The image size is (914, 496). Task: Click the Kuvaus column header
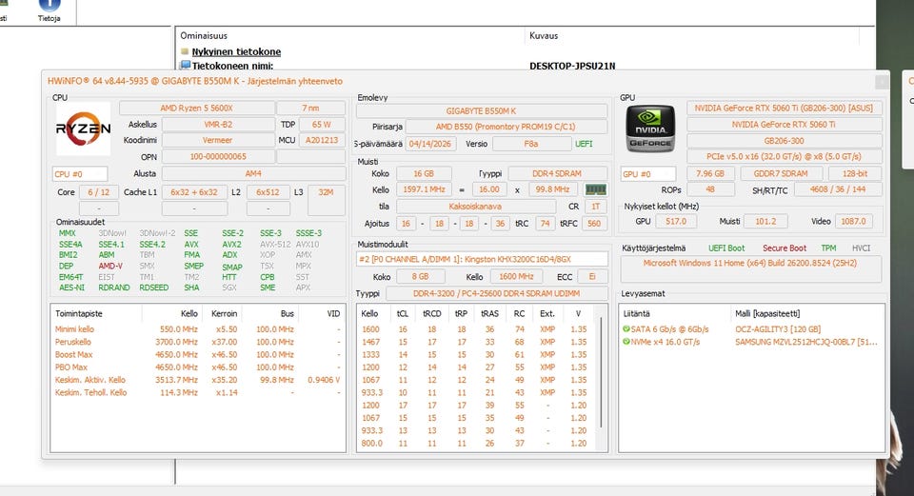click(x=544, y=35)
